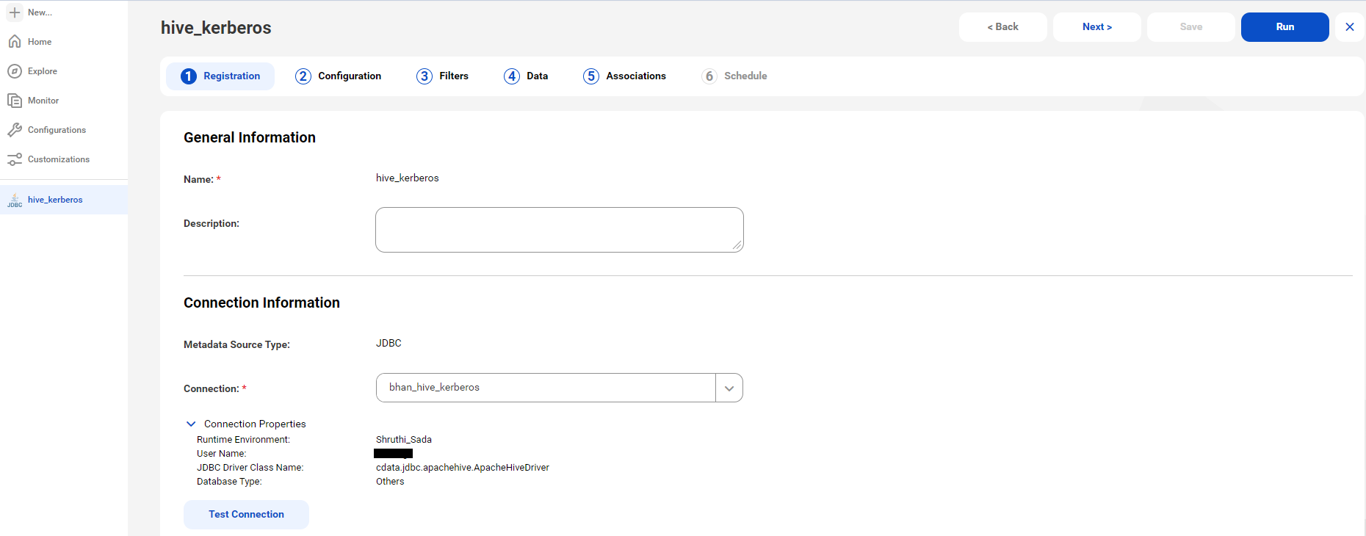Click Test Connection button

(x=246, y=515)
